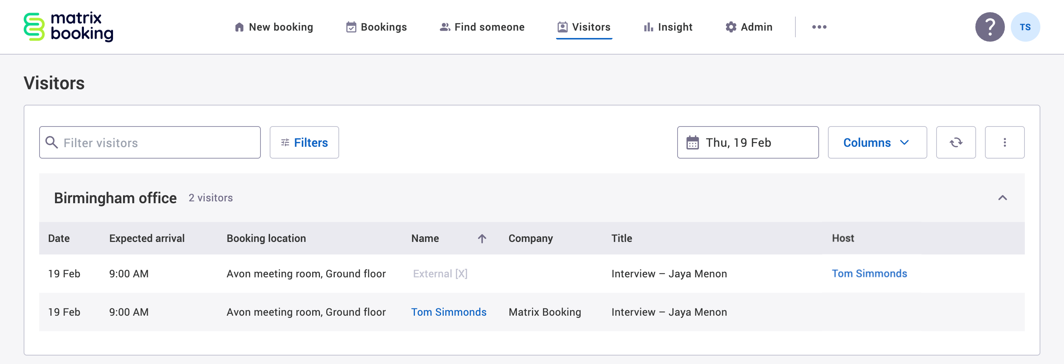
Task: Refresh the visitors list
Action: coord(956,142)
